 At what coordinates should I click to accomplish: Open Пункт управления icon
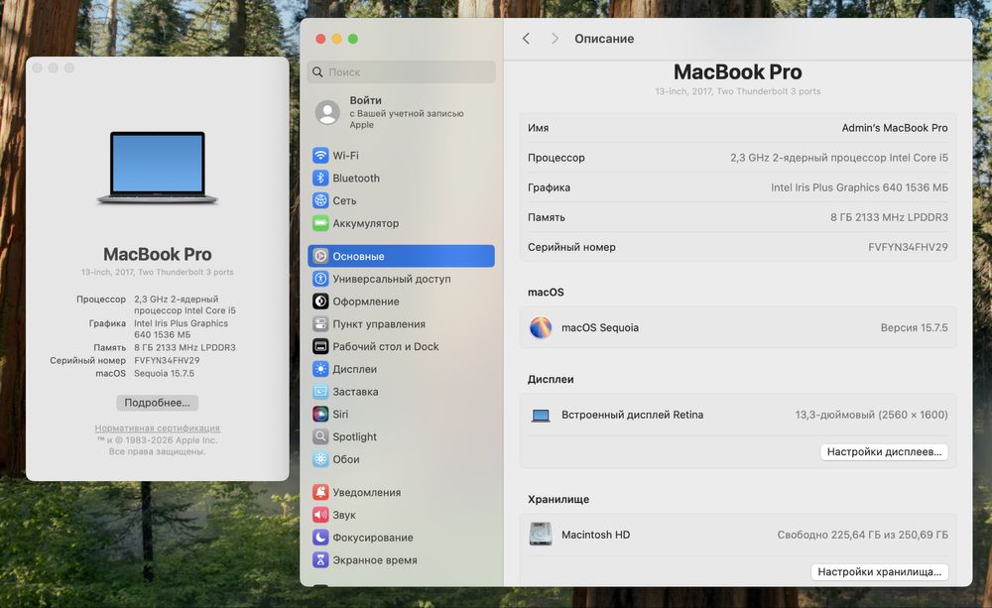320,324
